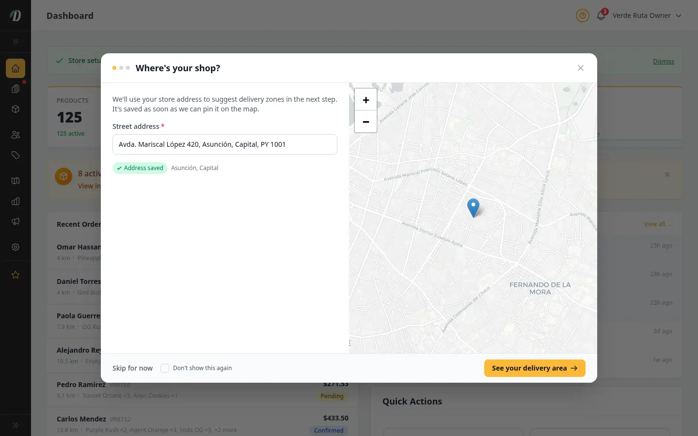Click the Quick Actions heading
698x436 pixels.
[412, 401]
